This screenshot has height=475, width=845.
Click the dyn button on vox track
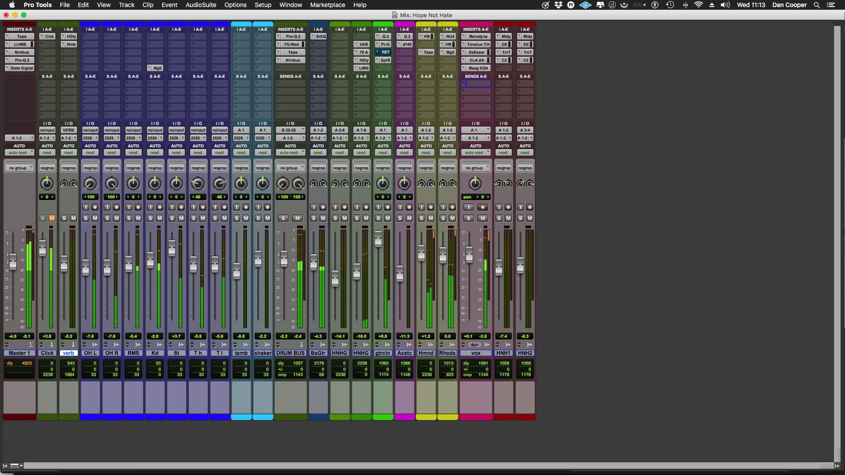point(474,345)
